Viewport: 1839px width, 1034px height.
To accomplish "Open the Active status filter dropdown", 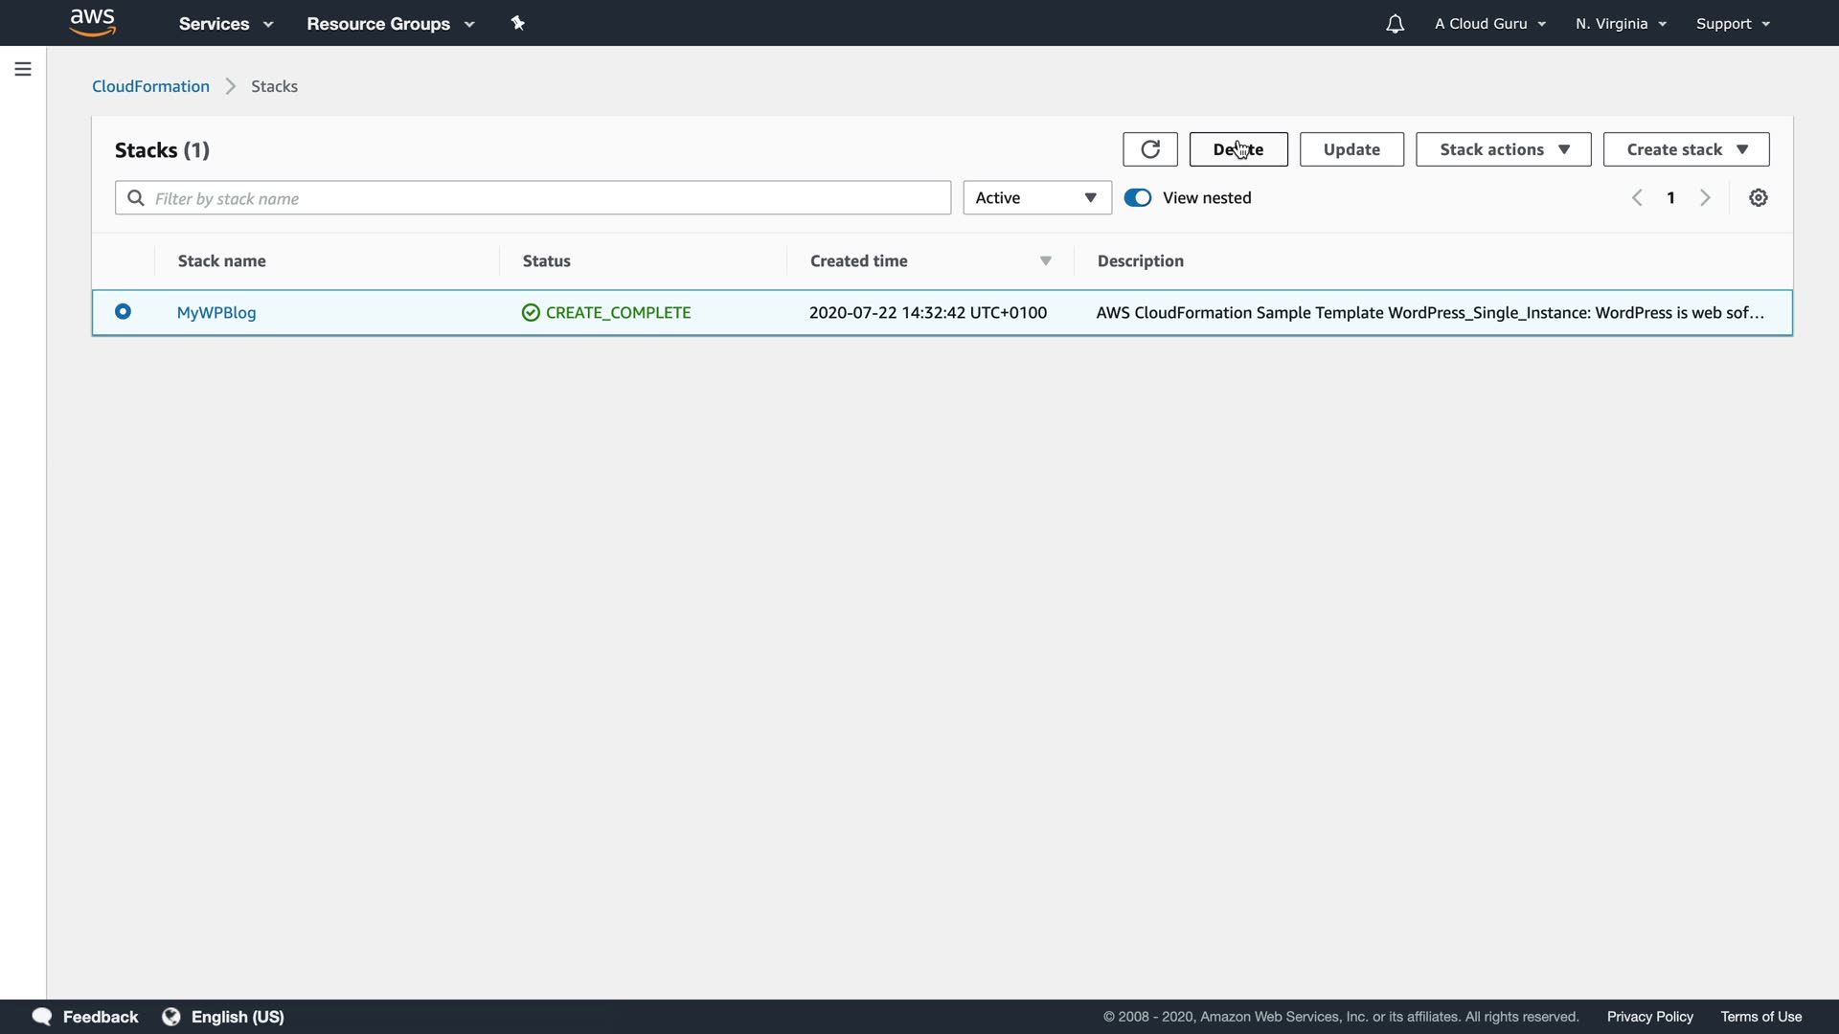I will [1036, 198].
